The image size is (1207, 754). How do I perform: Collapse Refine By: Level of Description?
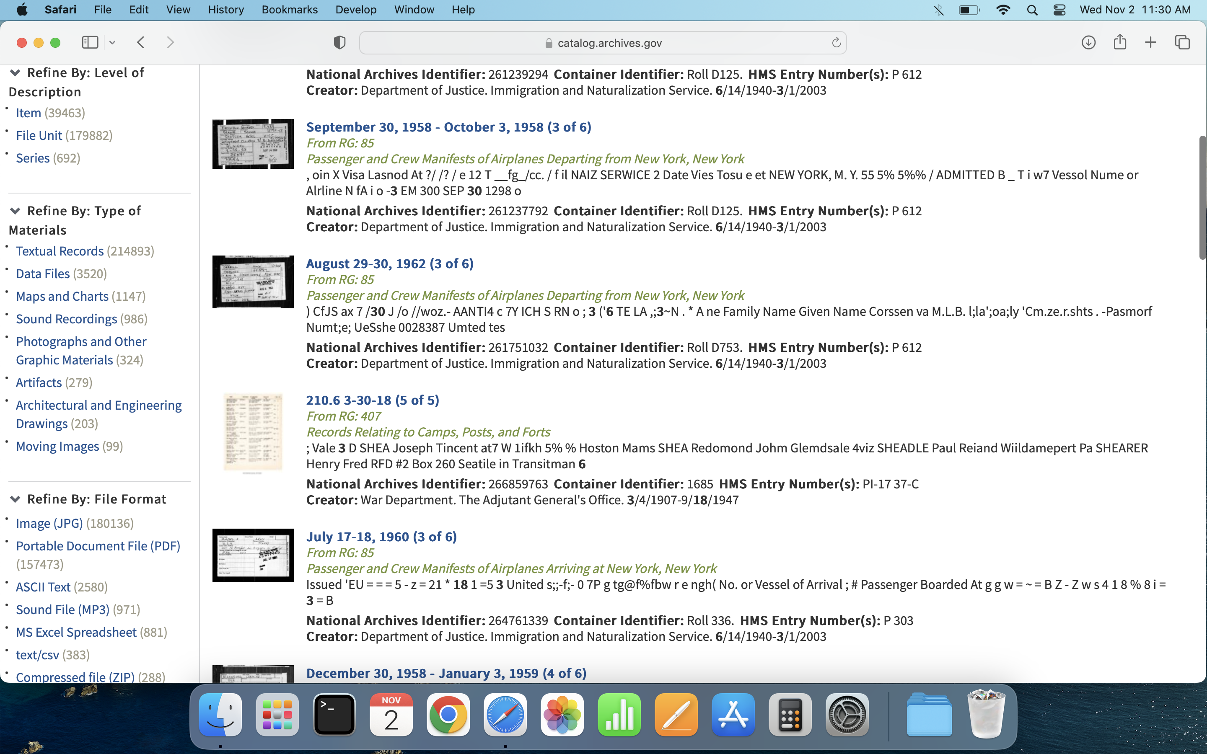15,73
